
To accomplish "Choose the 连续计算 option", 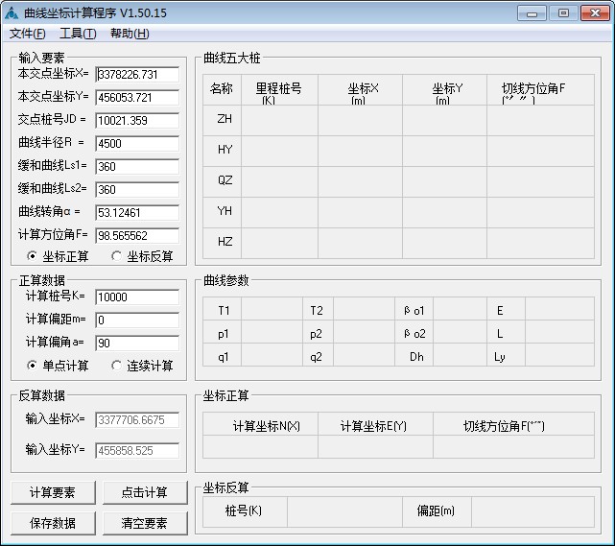I will (x=117, y=366).
